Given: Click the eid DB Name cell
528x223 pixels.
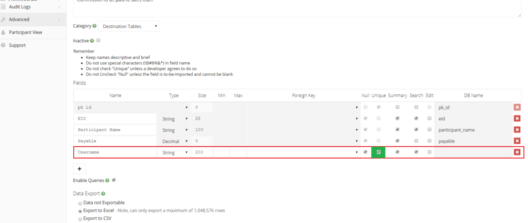Looking at the screenshot, I should point(473,119).
